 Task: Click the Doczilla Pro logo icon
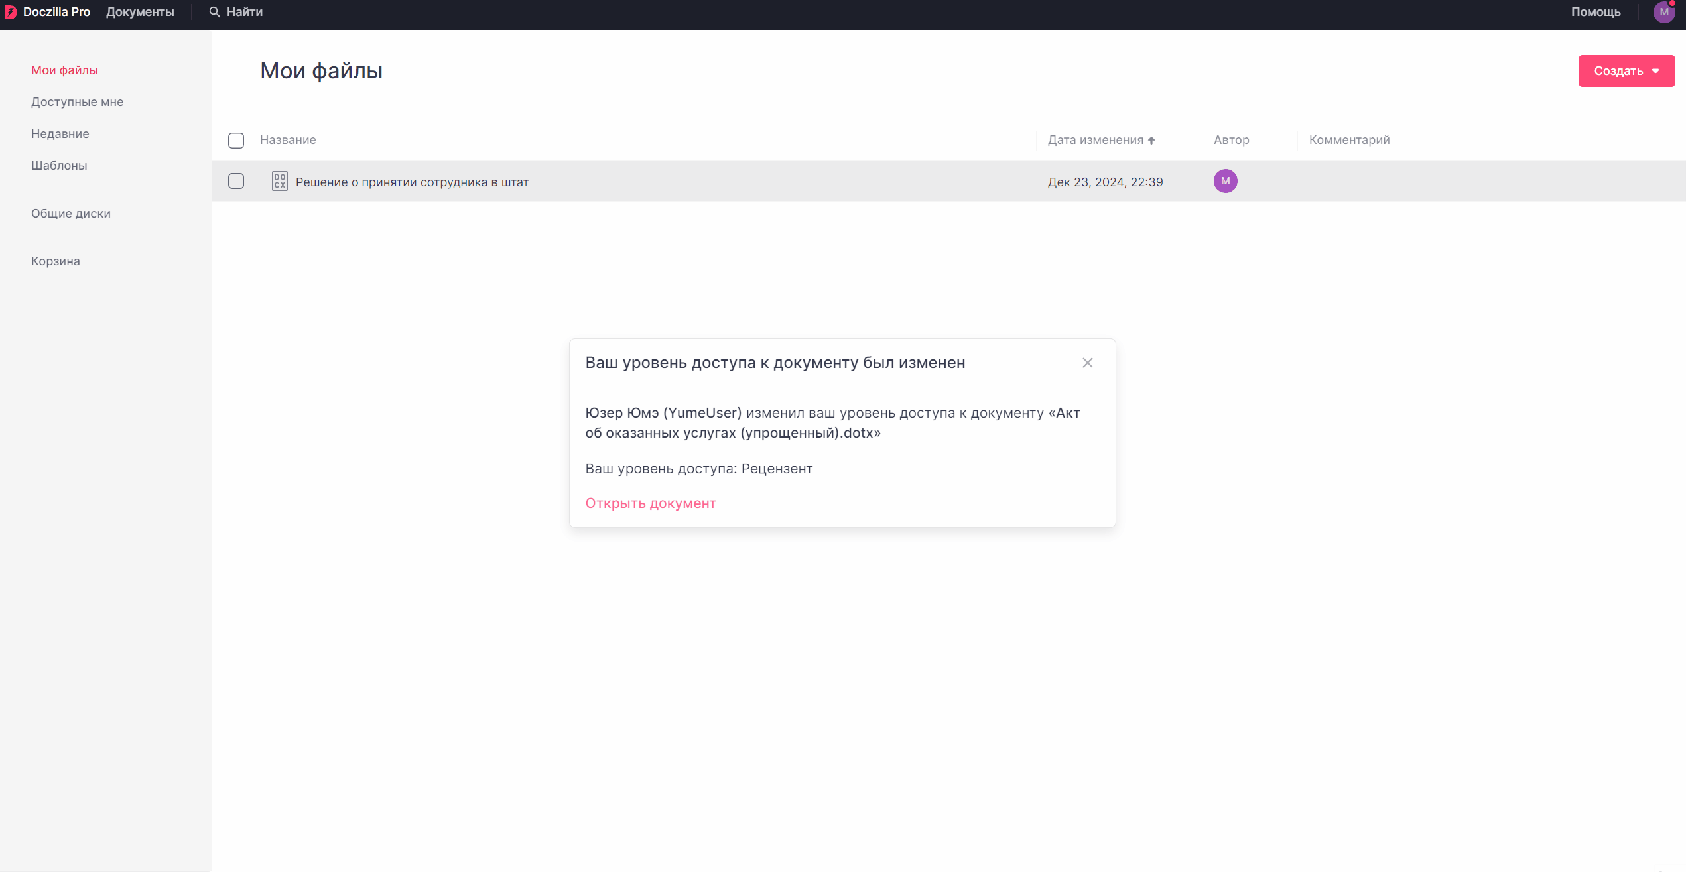(11, 12)
